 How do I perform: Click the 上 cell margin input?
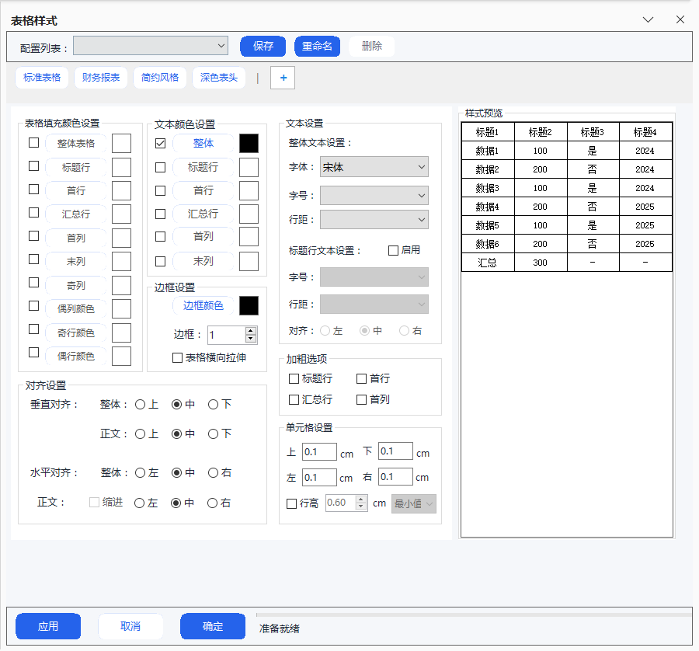[x=319, y=452]
